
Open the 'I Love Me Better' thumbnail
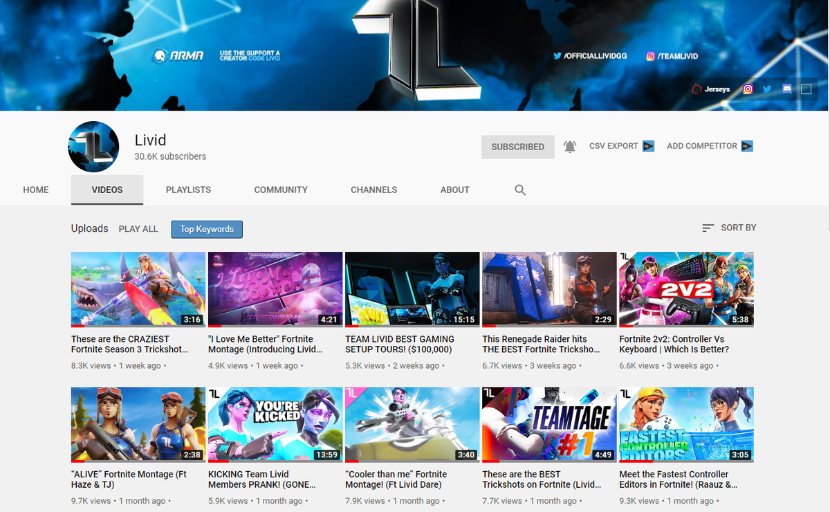point(275,289)
